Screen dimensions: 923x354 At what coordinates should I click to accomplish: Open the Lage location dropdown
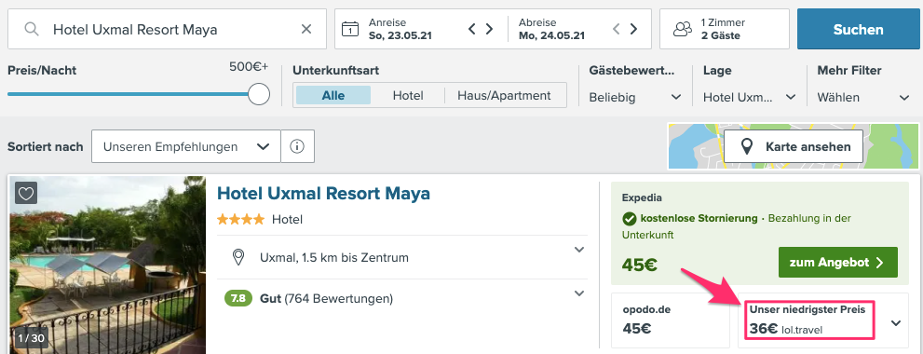click(x=750, y=98)
